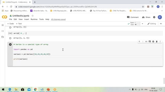Viewport: 165px width, 92px height.
Task: Select the arr2d[ 0 , :] cell
Action: (x=85, y=33)
